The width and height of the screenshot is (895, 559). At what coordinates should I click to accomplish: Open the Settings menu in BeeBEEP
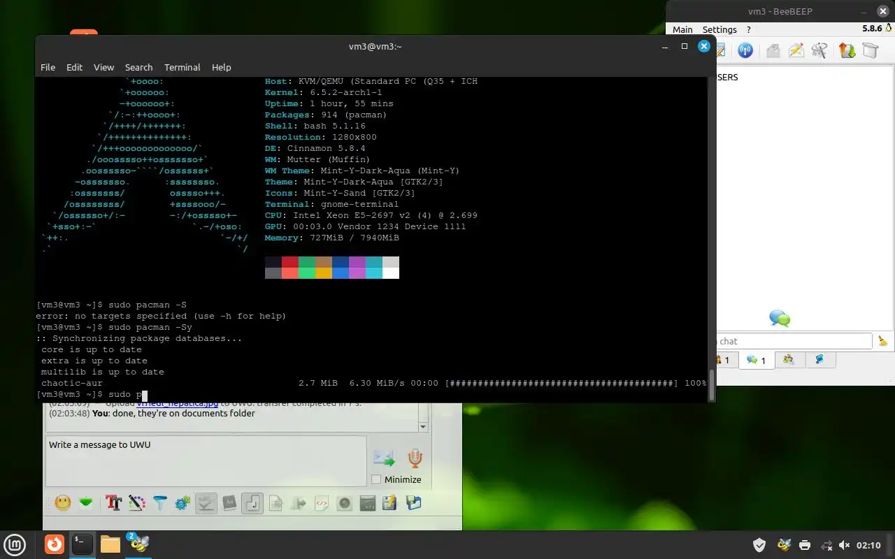click(x=719, y=29)
